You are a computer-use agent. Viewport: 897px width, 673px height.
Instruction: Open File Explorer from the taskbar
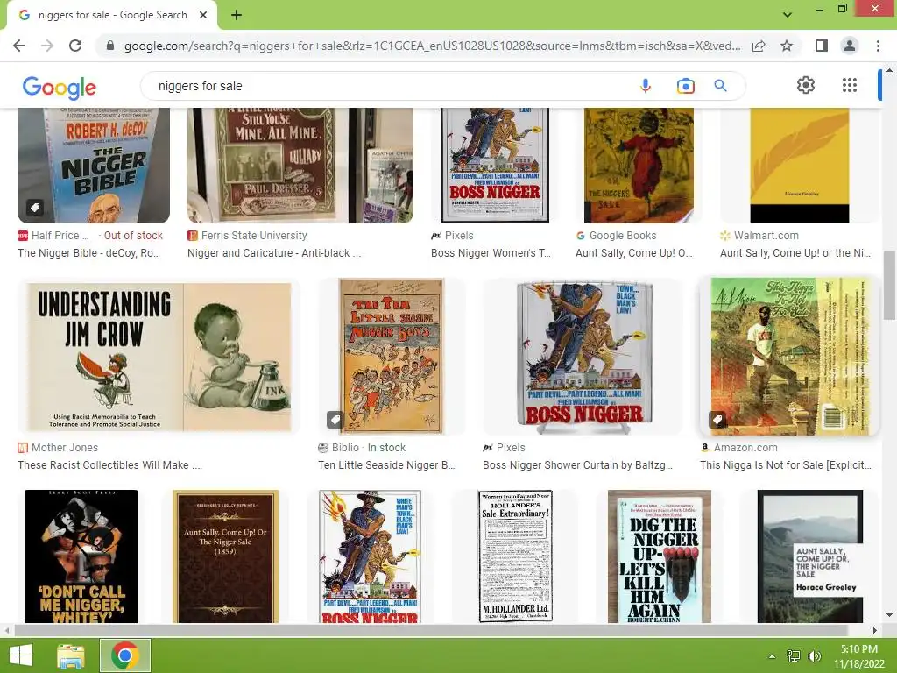71,655
